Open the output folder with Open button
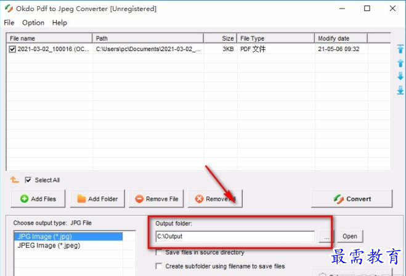406x276 pixels. (350, 236)
